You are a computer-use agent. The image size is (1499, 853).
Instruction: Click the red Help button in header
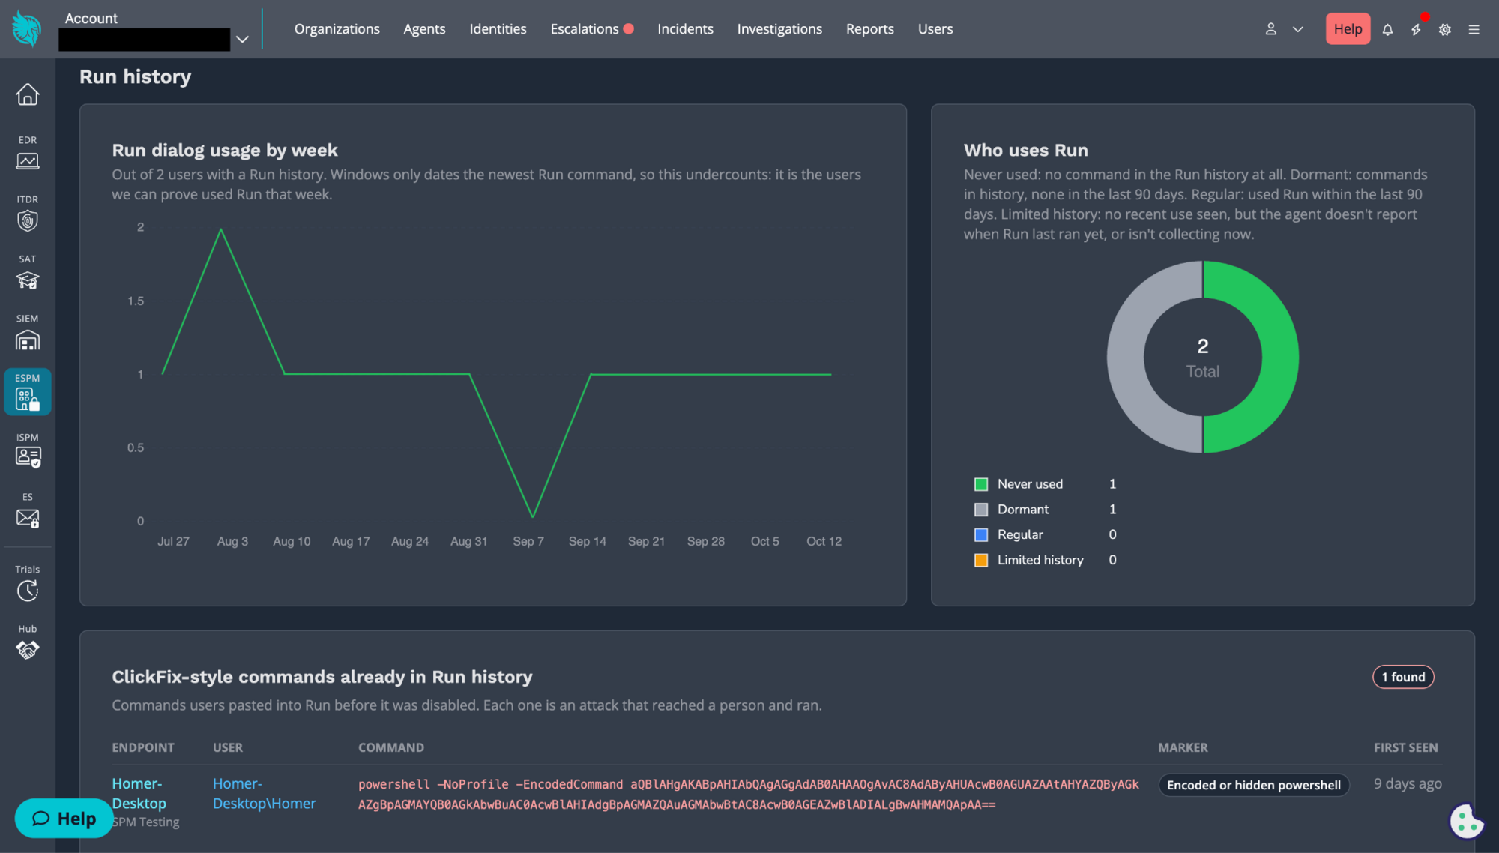coord(1348,29)
